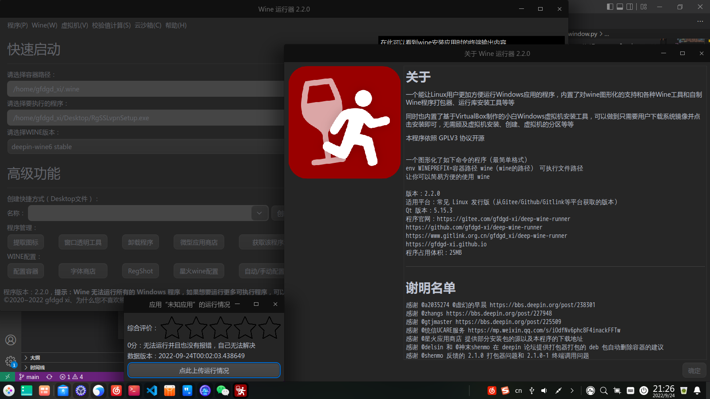Synchronize changes in VS Code status bar
Screen dimensions: 710x399
point(49,377)
